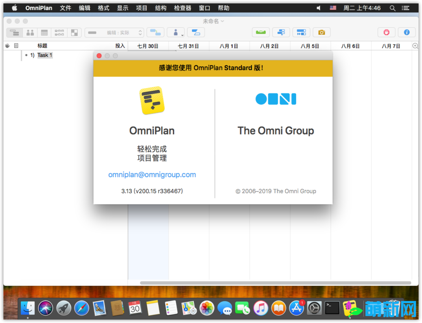The image size is (422, 323).
Task: Click the 八月 7日 date header
Action: point(391,46)
